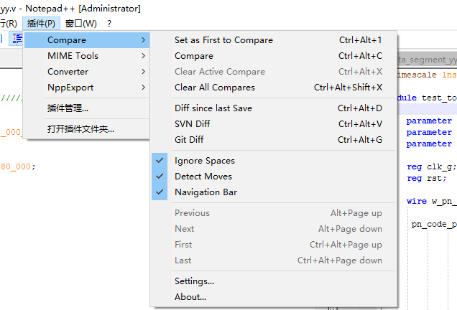Open 插件管理... plugin manager
The image size is (457, 310).
[x=87, y=108]
